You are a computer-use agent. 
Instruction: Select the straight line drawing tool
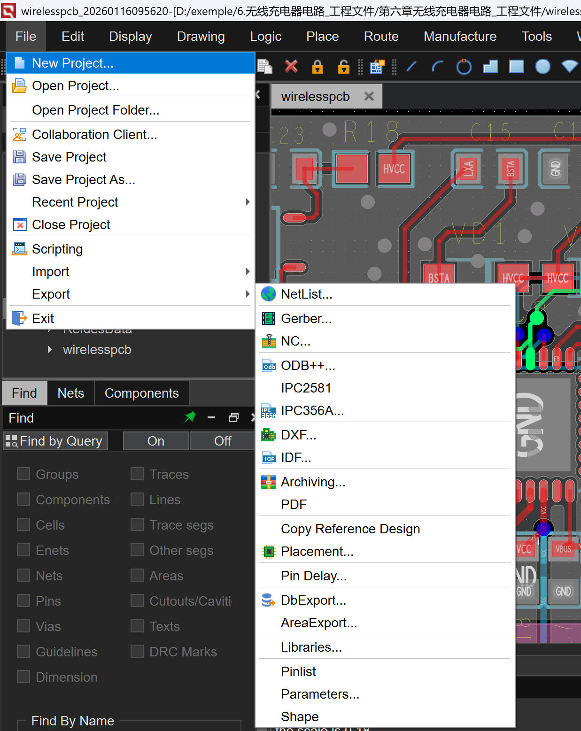[x=411, y=67]
